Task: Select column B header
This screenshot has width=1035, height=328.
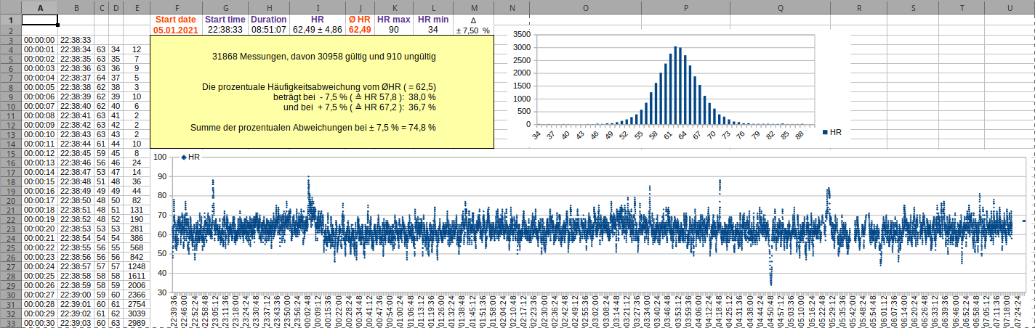Action: coord(76,8)
